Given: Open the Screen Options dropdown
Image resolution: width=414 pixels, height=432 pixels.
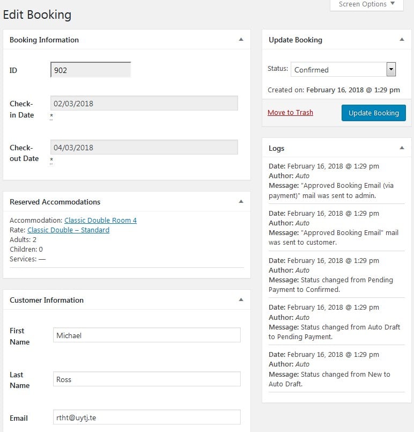Looking at the screenshot, I should 366,5.
